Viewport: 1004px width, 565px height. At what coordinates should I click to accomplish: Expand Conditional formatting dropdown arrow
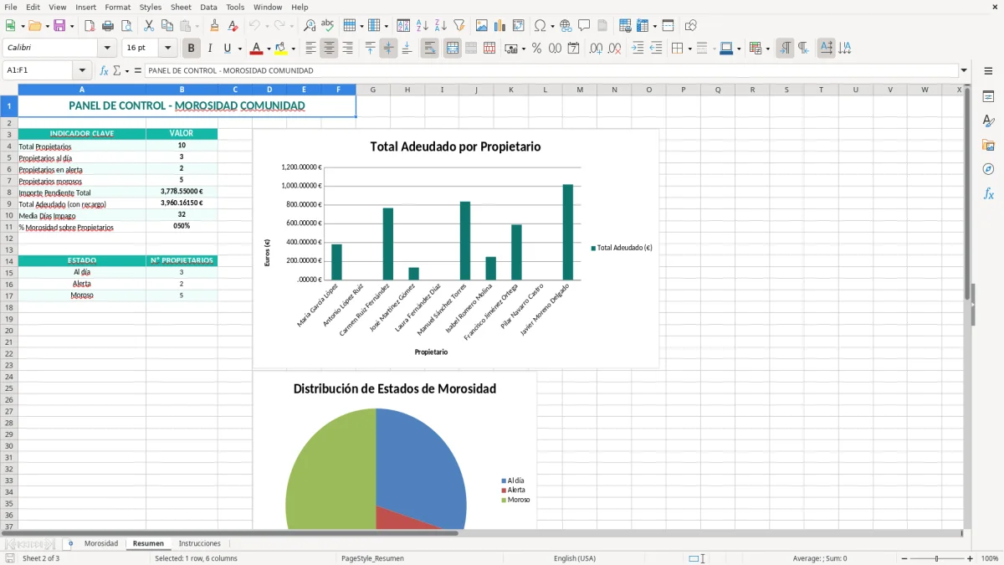pos(767,49)
